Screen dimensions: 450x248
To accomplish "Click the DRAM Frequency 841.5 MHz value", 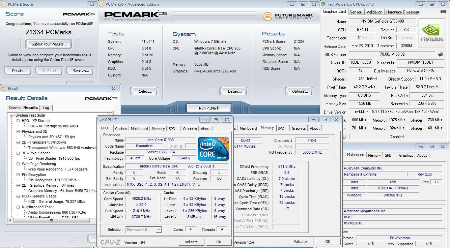I will (x=287, y=167).
